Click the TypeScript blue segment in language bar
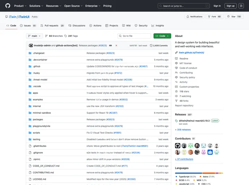This screenshot has width=249, height=185. point(188,173)
